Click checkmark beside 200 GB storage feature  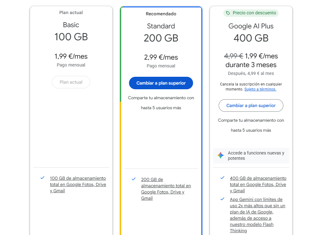tap(134, 179)
